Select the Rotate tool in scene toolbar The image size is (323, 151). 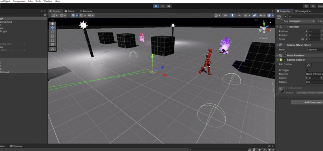click(53, 32)
